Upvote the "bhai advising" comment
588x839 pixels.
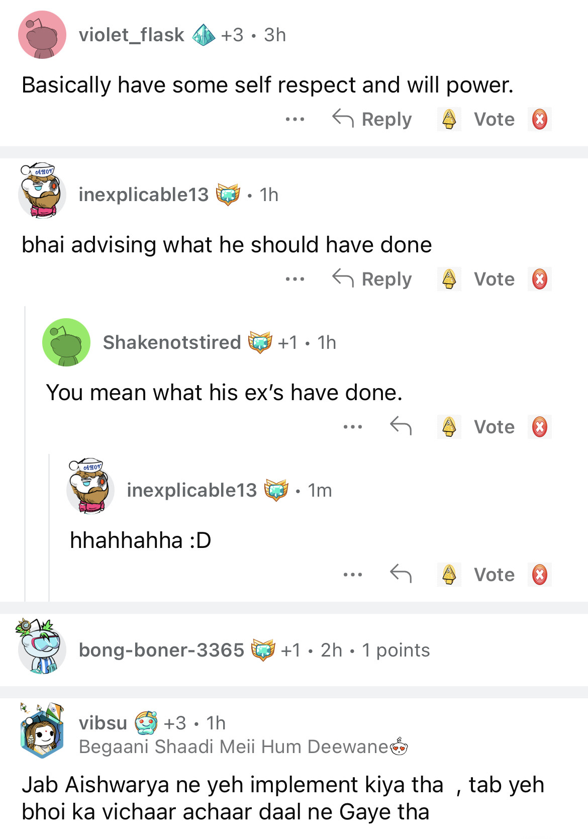[449, 279]
